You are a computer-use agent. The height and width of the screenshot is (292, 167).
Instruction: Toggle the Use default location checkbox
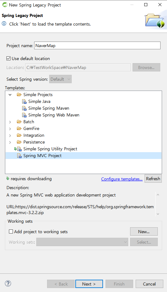[8, 59]
